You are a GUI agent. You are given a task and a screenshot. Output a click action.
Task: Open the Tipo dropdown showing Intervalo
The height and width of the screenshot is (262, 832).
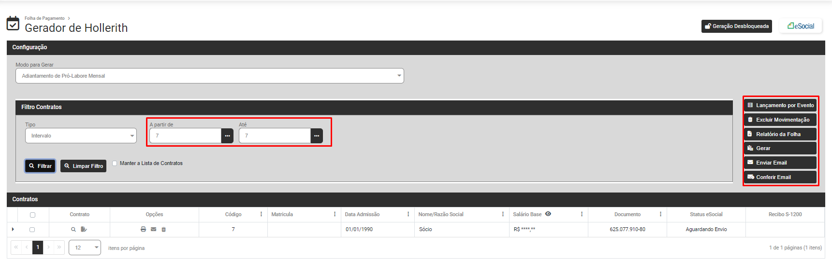click(81, 136)
